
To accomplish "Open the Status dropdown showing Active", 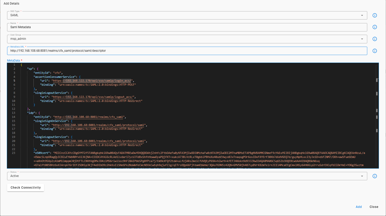I will pos(177,176).
